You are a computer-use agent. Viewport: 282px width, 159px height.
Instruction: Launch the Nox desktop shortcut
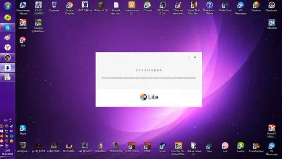(209, 147)
